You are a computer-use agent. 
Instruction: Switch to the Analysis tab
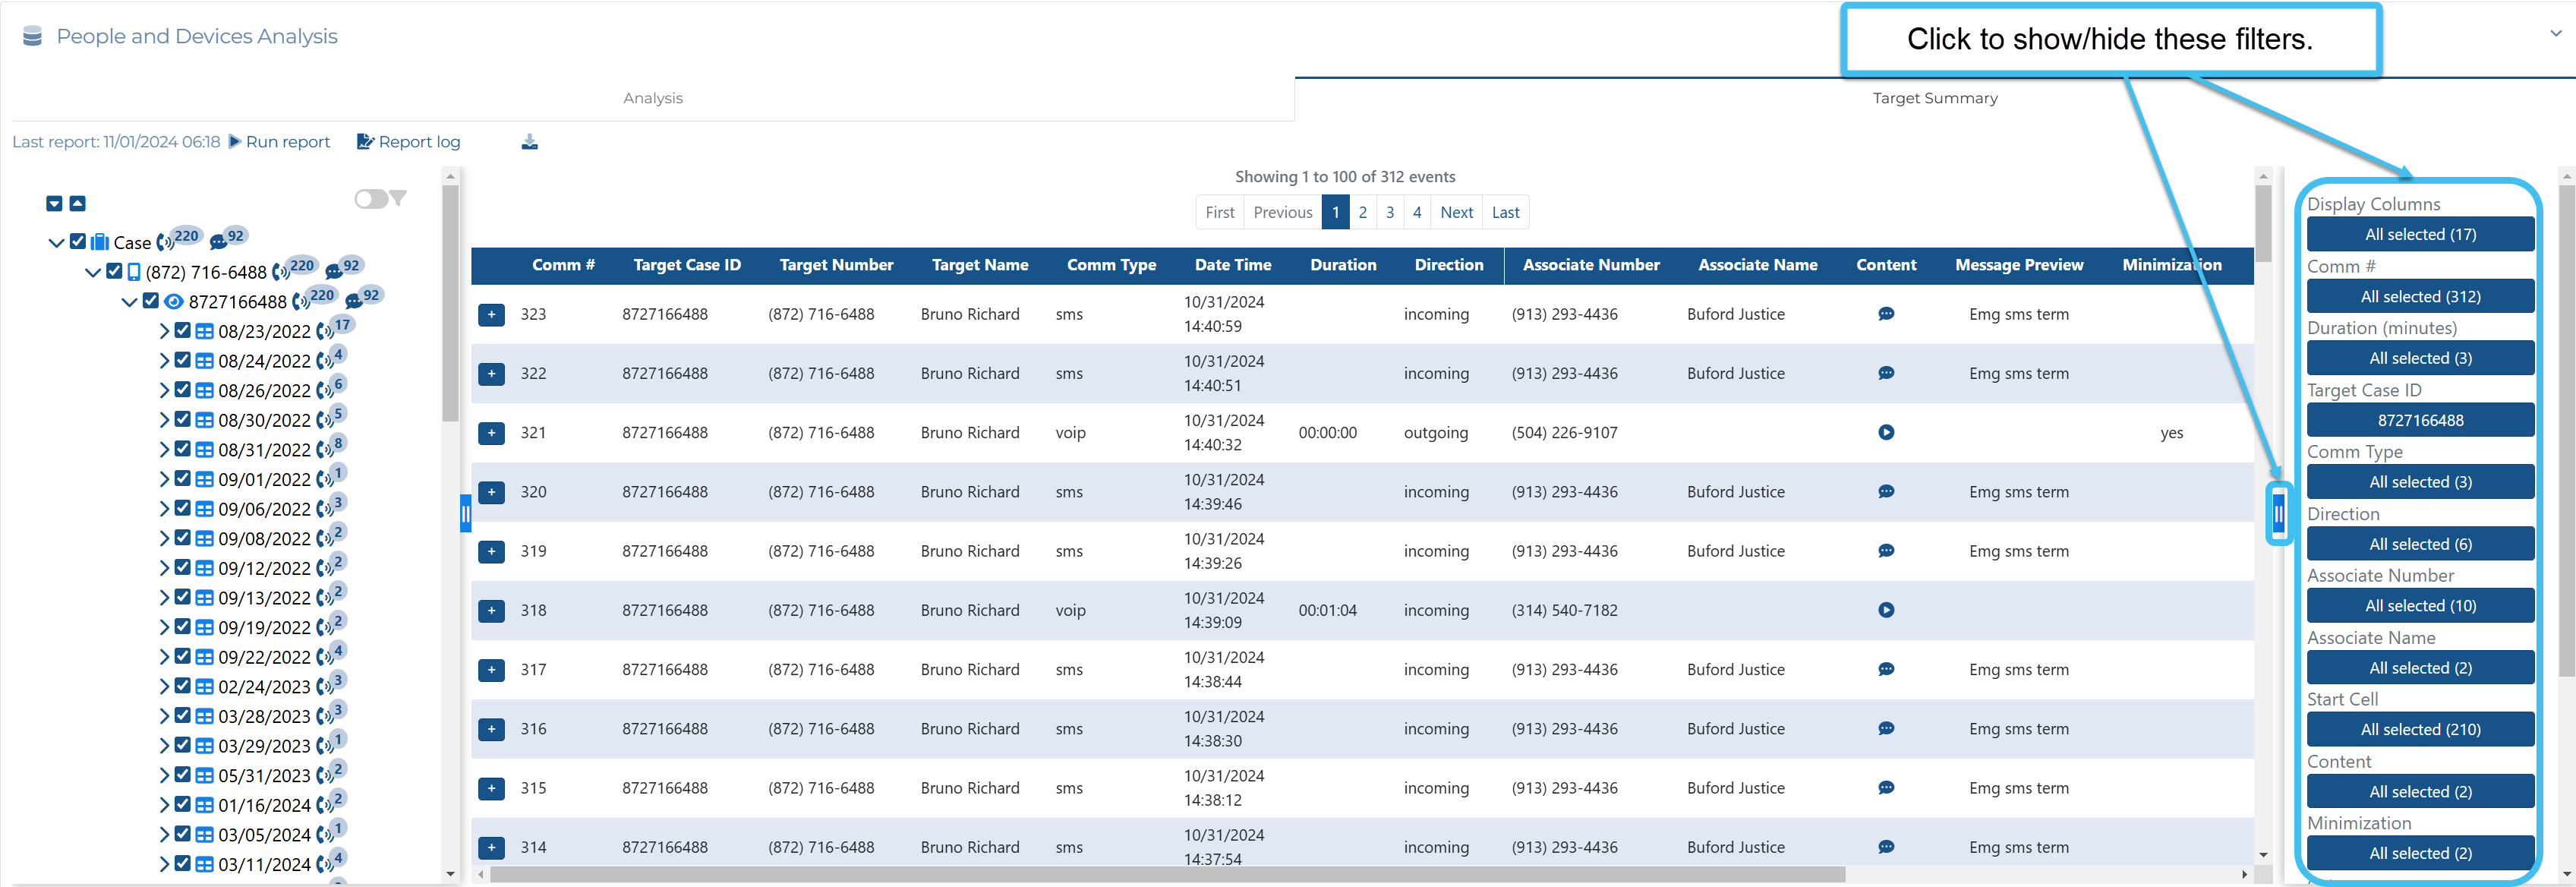click(652, 98)
